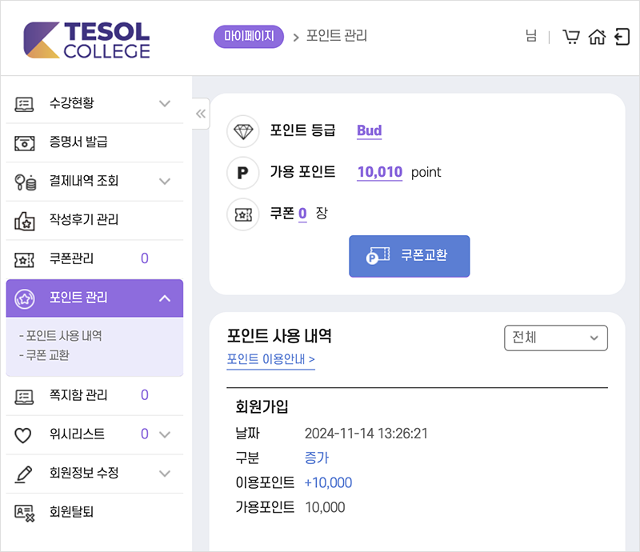The height and width of the screenshot is (552, 640).
Task: Expand the 결제내역 조회 chevron
Action: 165,182
